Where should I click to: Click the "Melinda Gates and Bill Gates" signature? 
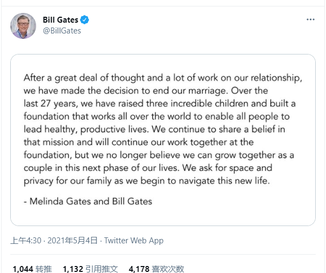tap(88, 201)
